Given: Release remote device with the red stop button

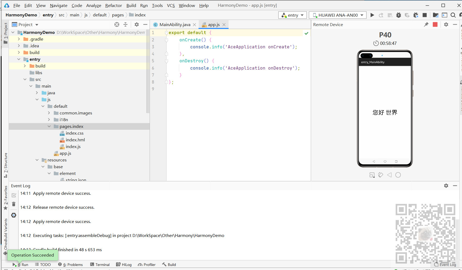Looking at the screenshot, I should [x=435, y=24].
